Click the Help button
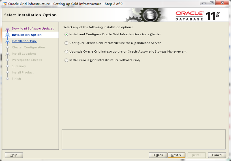231x161 pixels. pos(14,155)
